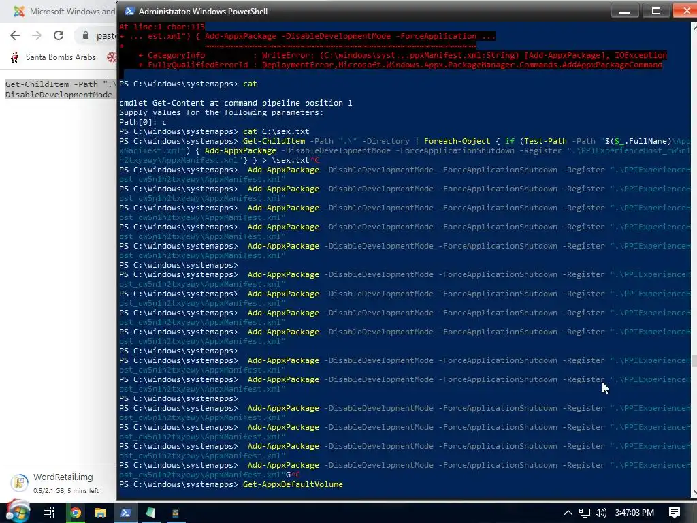
Task: Click the Get-AppxDefaultVolume command text
Action: pos(293,484)
